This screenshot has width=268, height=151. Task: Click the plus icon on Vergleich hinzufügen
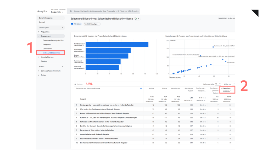coord(99,24)
